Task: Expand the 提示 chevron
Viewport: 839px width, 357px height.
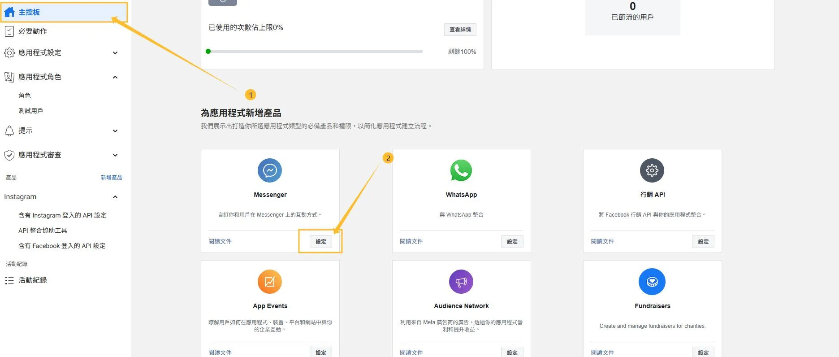Action: point(115,131)
